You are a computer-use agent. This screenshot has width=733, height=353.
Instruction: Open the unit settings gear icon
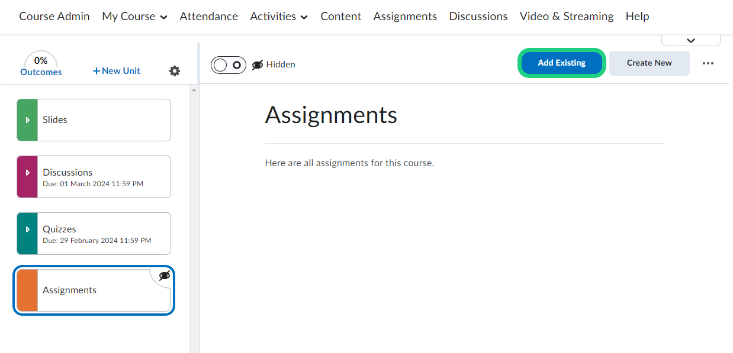pyautogui.click(x=174, y=71)
